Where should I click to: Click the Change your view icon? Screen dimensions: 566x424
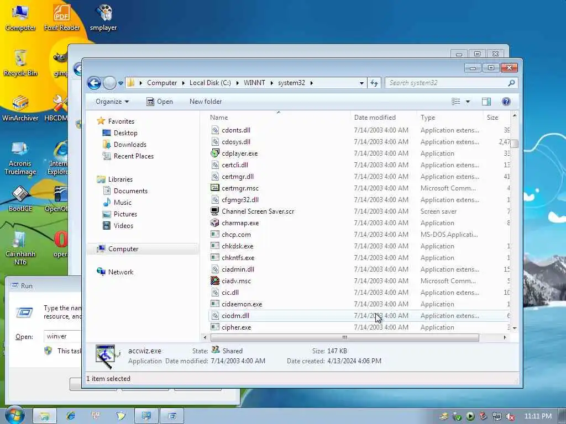click(456, 102)
